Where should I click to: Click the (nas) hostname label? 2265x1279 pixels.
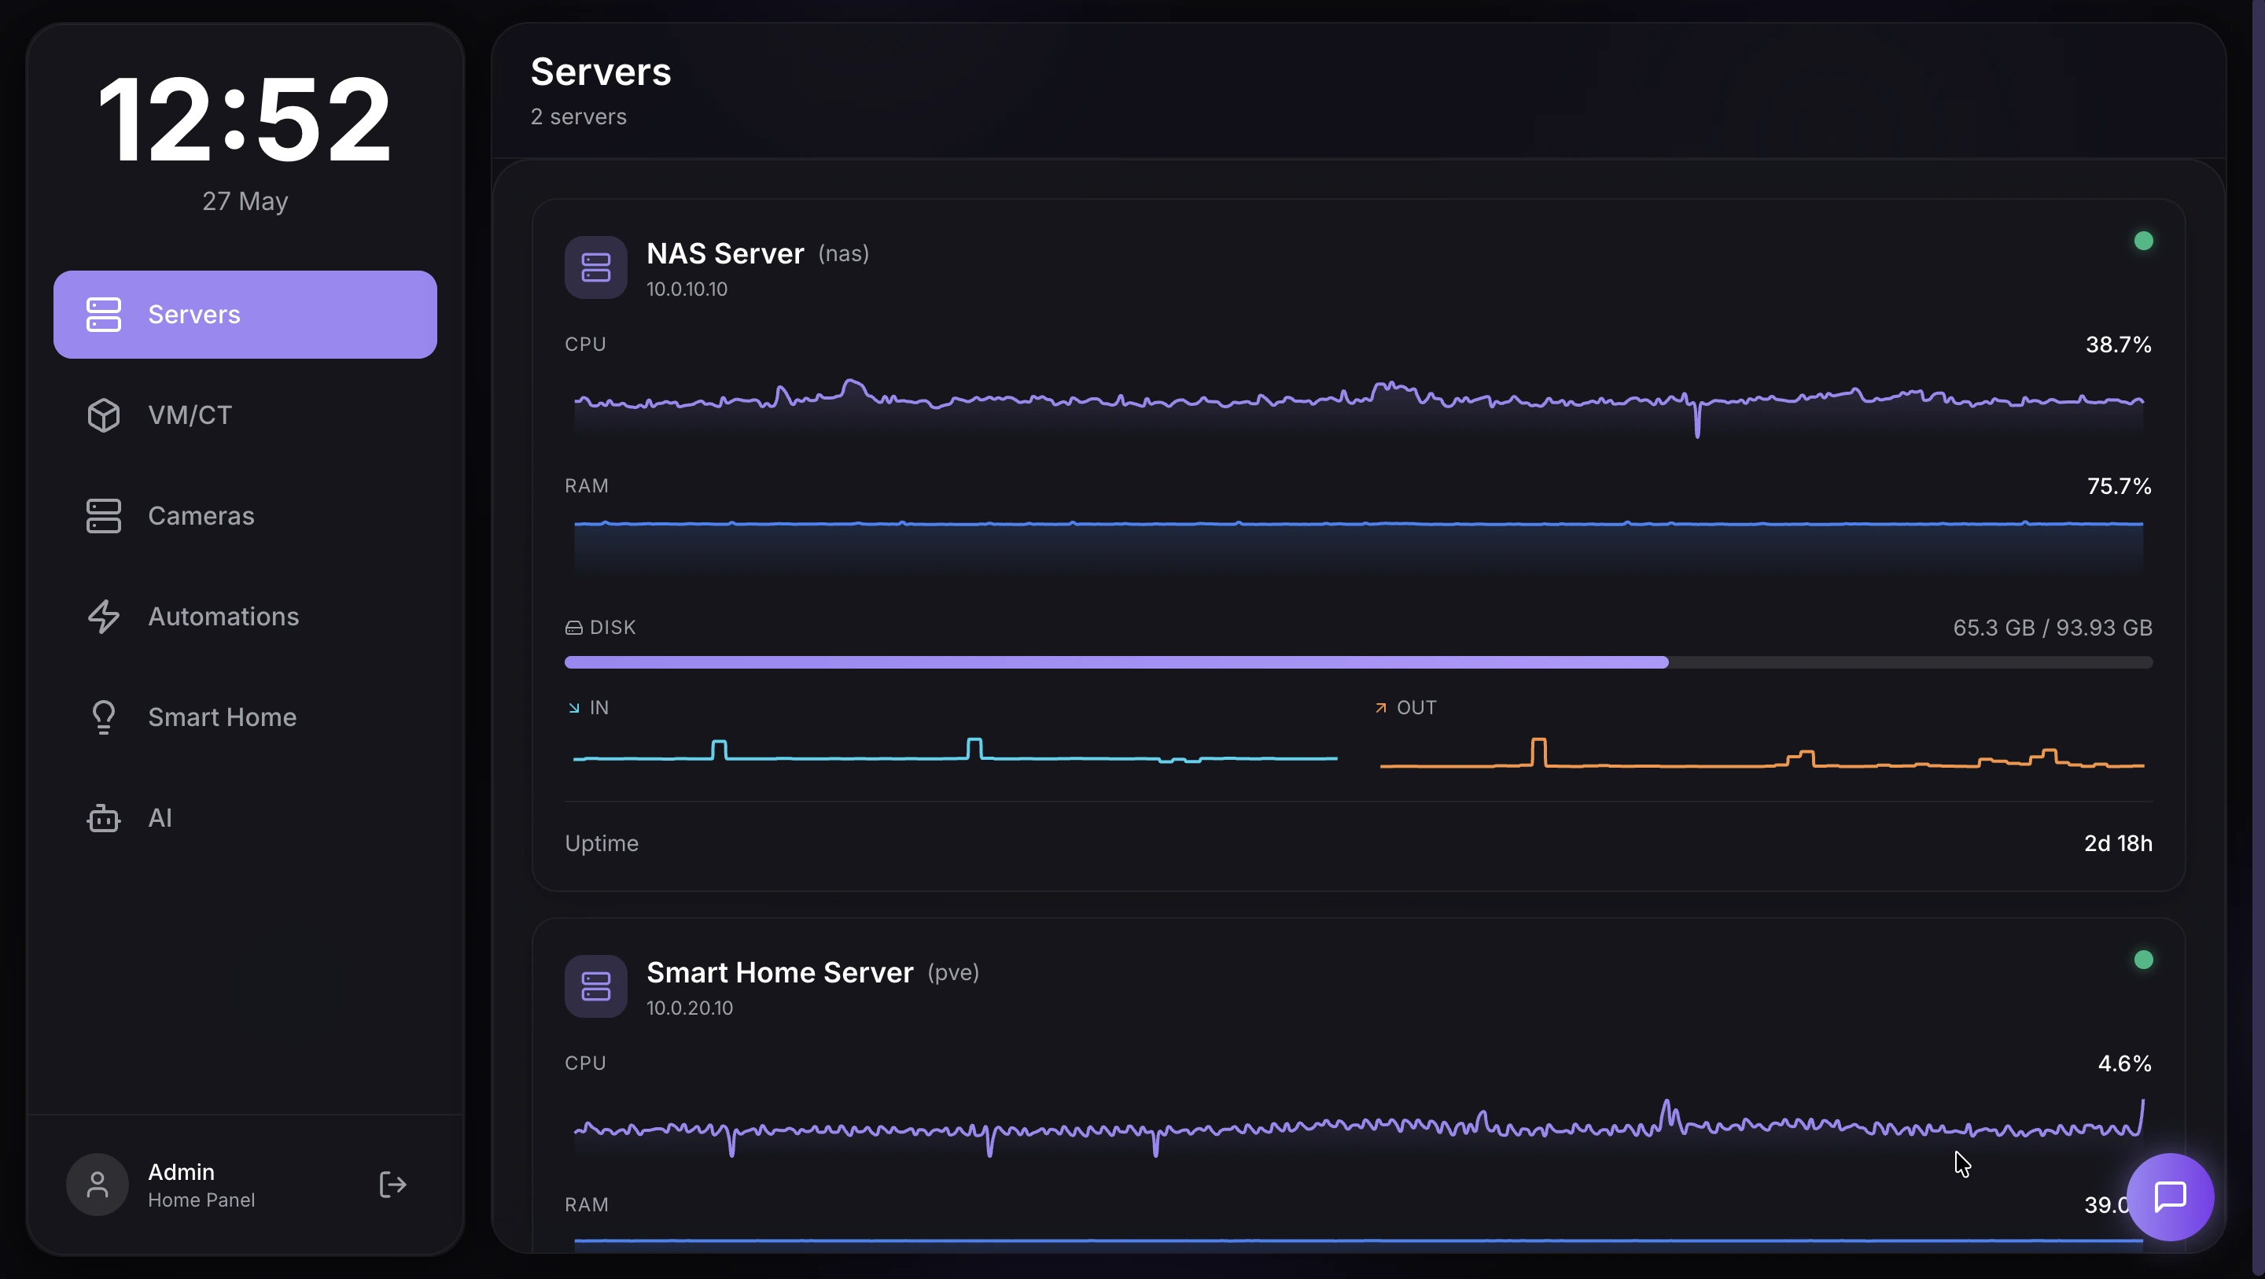point(843,254)
